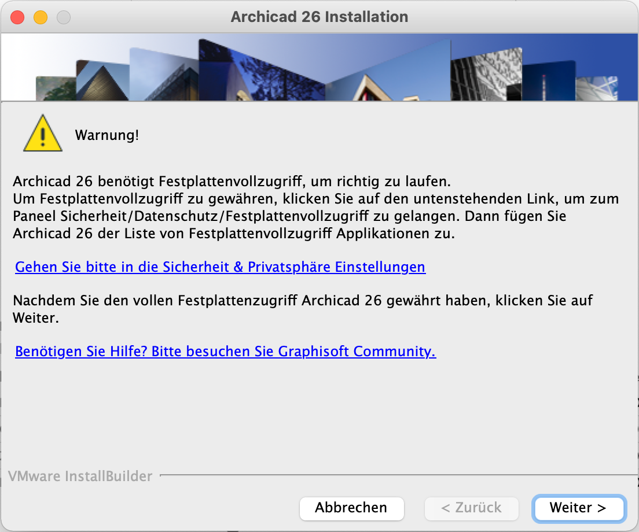
Task: Click the VMware InstallBuilder label
Action: pos(80,476)
